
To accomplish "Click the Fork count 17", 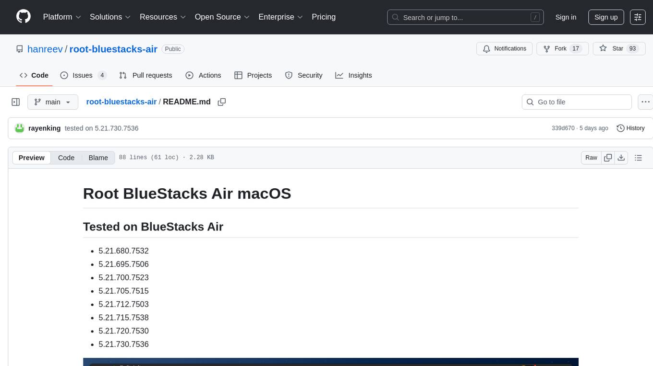I will coord(576,49).
